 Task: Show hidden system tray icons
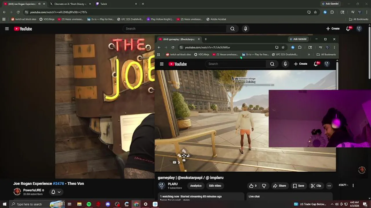pos(332,204)
